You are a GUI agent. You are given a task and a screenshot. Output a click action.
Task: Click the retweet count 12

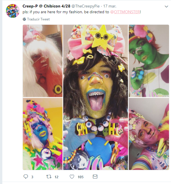click(57, 177)
